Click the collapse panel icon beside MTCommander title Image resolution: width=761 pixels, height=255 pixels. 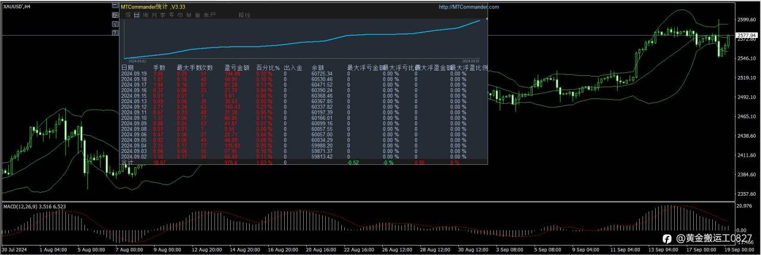[x=115, y=6]
